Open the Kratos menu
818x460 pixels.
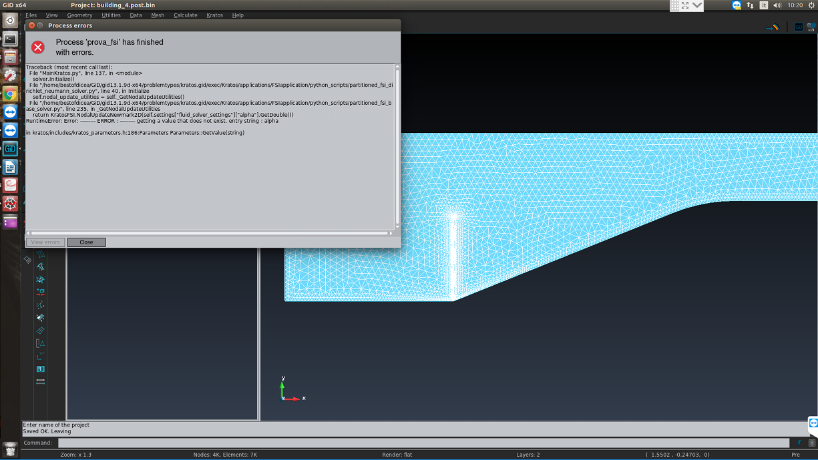[x=214, y=15]
